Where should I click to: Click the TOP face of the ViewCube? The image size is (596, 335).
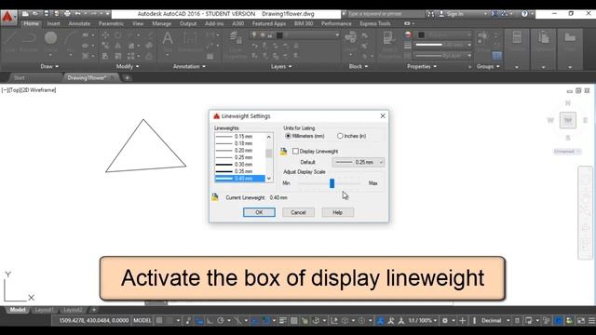(568, 120)
